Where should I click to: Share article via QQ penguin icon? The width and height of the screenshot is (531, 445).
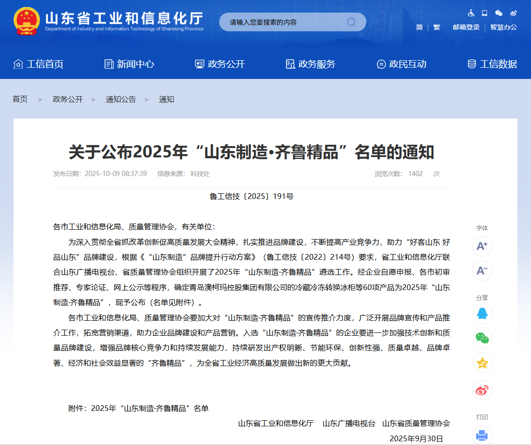pyautogui.click(x=482, y=314)
